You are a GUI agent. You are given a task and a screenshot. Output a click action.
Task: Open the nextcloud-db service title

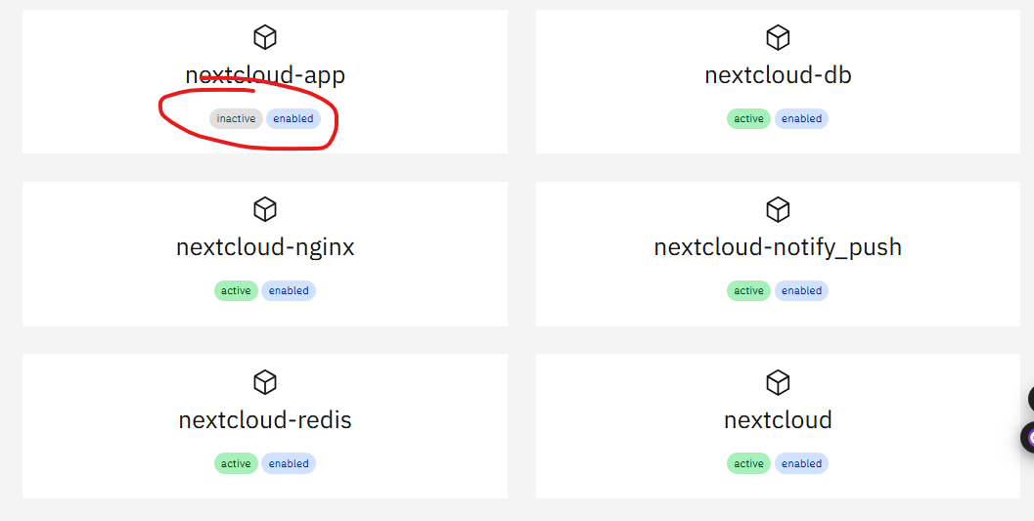click(x=778, y=75)
